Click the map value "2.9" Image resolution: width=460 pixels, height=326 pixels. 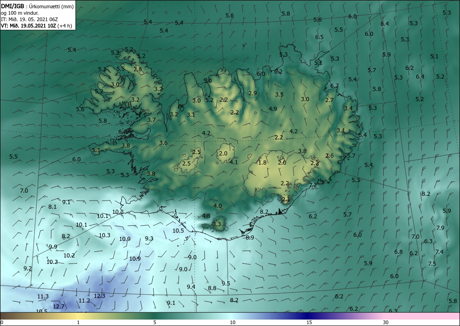point(253,93)
